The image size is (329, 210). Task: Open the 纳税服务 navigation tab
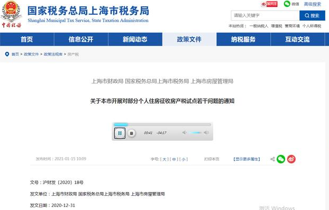(x=243, y=39)
